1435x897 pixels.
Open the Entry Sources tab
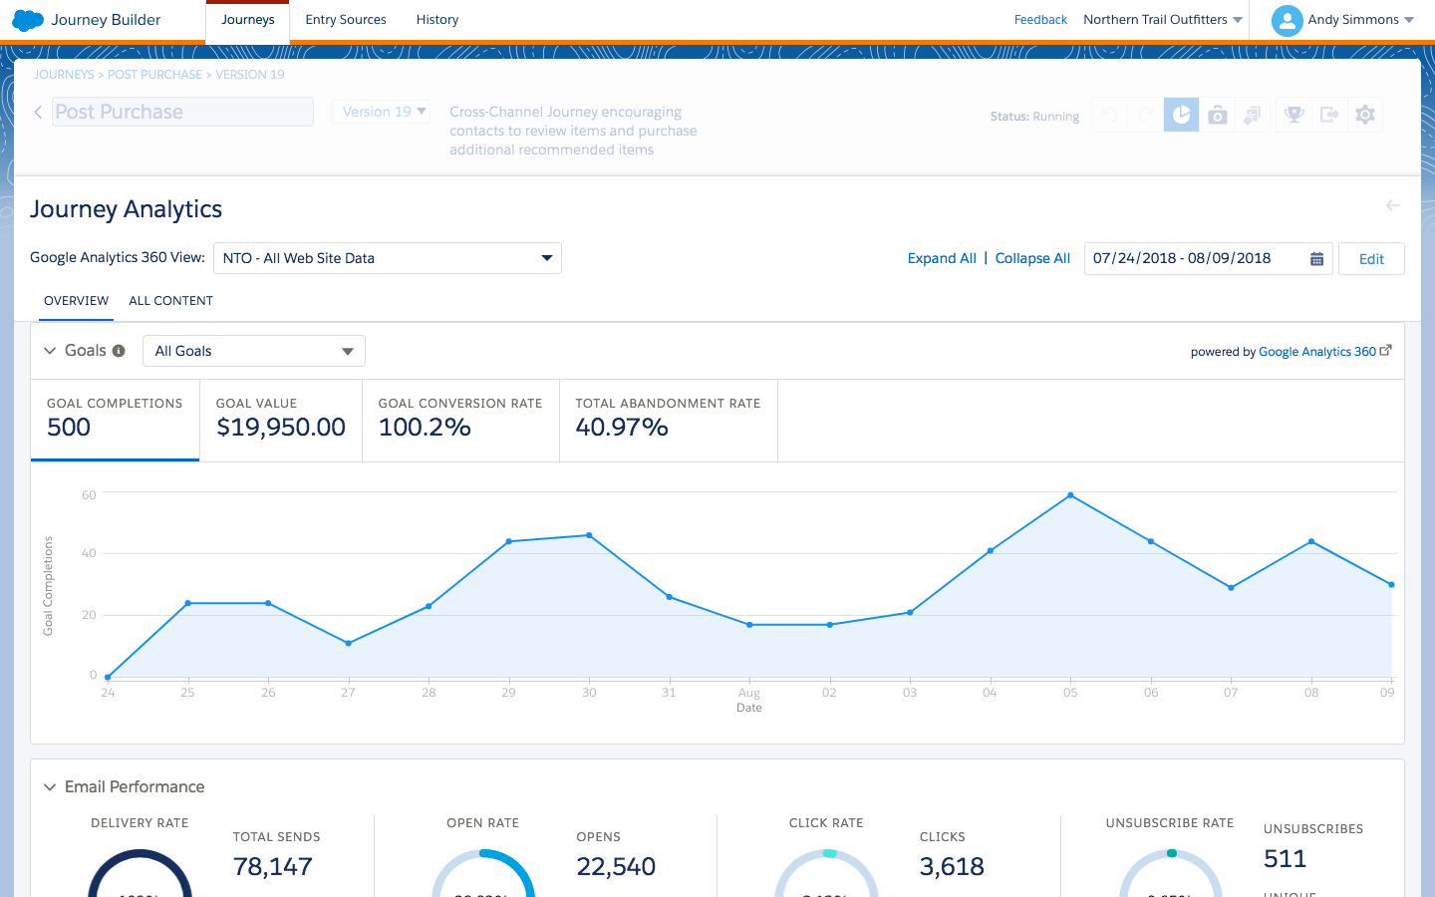(346, 20)
